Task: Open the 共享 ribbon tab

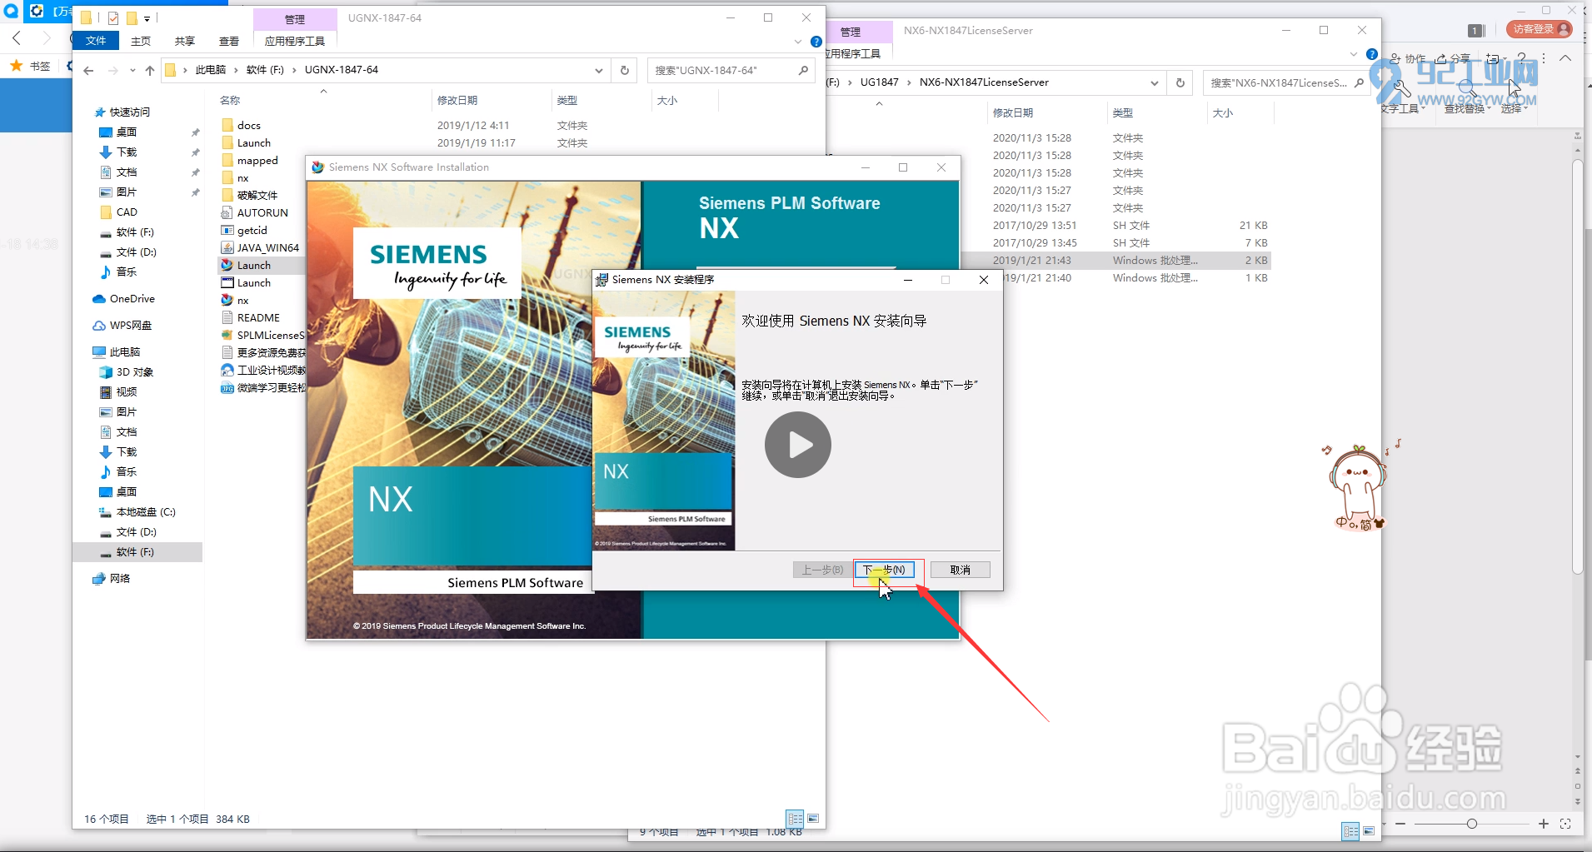Action: 185,41
